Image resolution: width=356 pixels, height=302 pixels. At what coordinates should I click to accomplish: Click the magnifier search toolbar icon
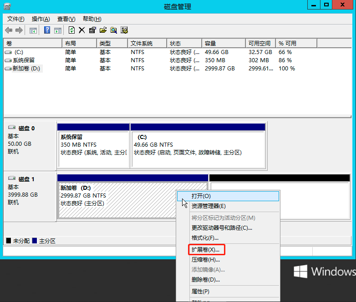coord(113,30)
